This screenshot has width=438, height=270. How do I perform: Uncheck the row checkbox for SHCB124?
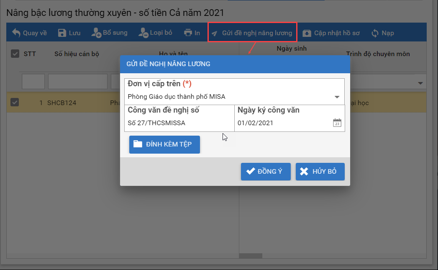click(15, 103)
